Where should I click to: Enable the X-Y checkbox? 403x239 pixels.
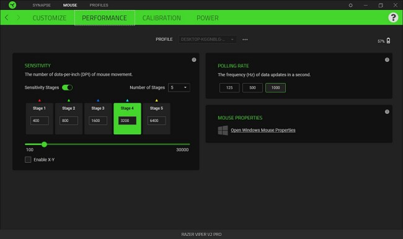pyautogui.click(x=28, y=160)
